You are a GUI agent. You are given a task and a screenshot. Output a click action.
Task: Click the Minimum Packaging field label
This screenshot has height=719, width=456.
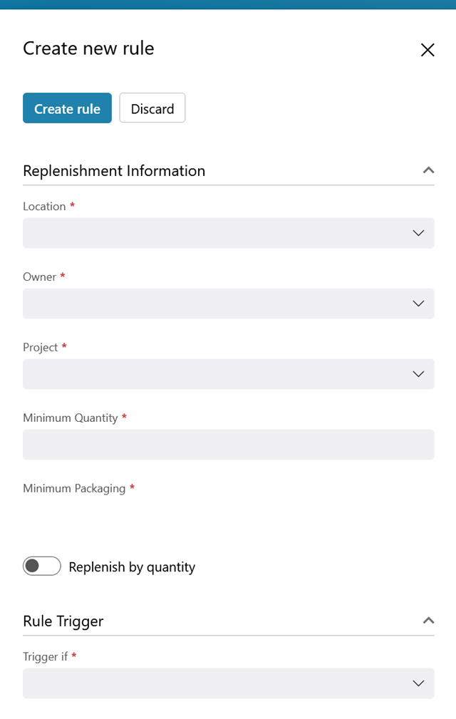pyautogui.click(x=74, y=489)
